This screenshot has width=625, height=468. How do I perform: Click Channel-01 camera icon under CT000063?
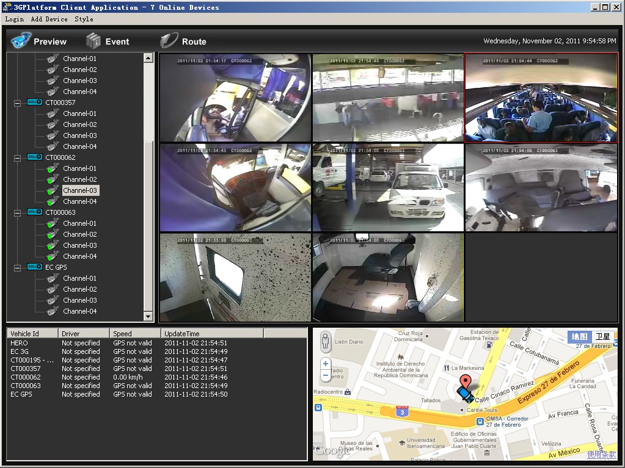click(53, 223)
